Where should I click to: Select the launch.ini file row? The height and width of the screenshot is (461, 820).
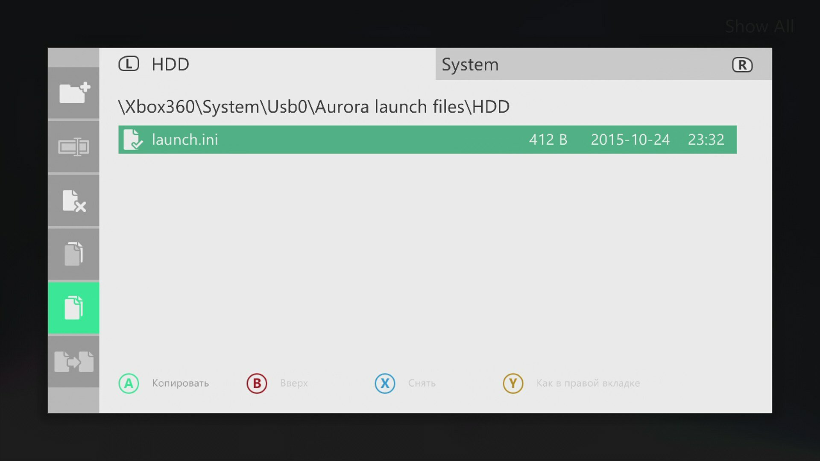(x=427, y=140)
